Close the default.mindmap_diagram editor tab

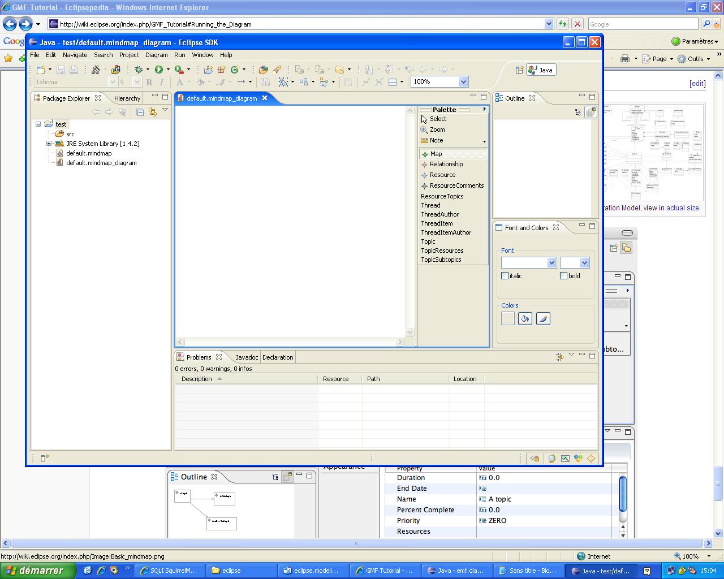[264, 98]
